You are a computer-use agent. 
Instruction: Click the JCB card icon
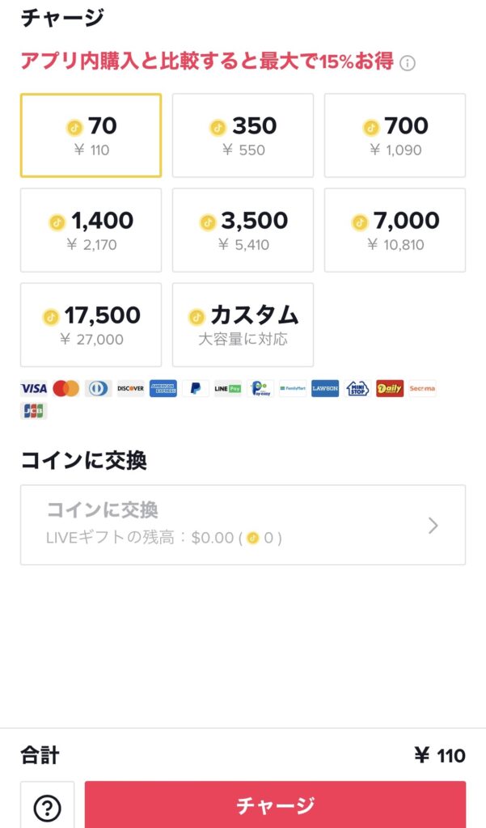pyautogui.click(x=32, y=411)
